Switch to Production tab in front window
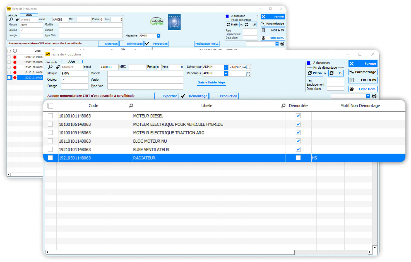Screen dimensions: 411x262 point(224,96)
